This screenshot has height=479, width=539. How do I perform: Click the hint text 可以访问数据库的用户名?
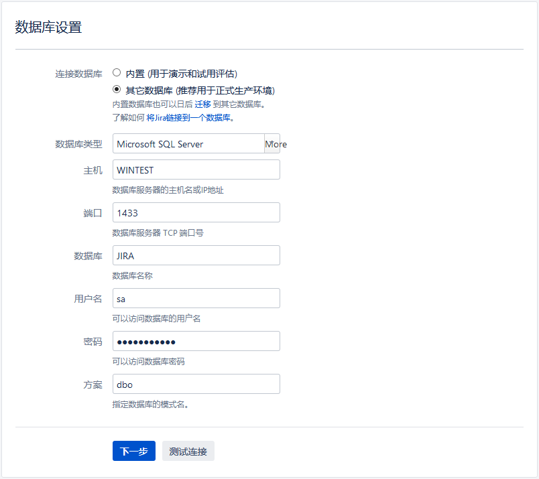click(x=156, y=318)
